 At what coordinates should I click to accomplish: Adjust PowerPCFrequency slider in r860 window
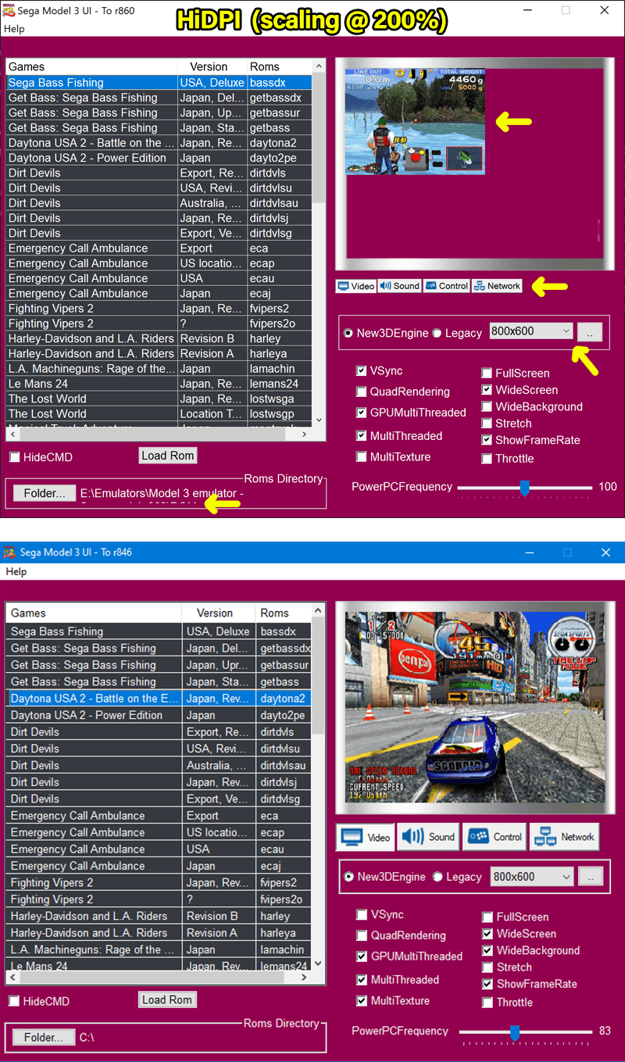pyautogui.click(x=524, y=488)
